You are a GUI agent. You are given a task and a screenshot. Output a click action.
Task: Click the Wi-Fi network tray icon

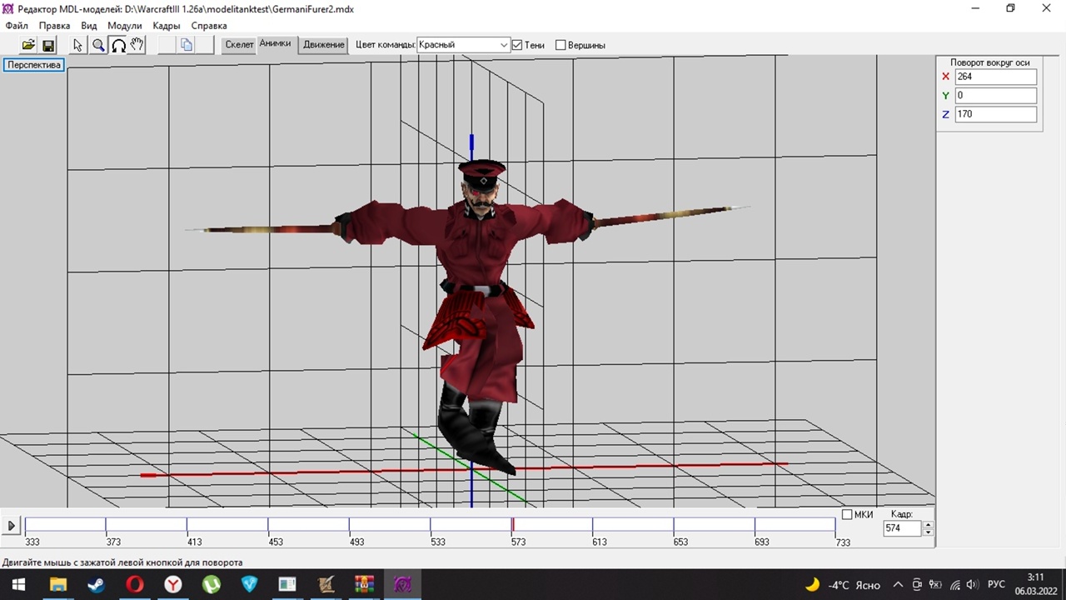point(954,585)
